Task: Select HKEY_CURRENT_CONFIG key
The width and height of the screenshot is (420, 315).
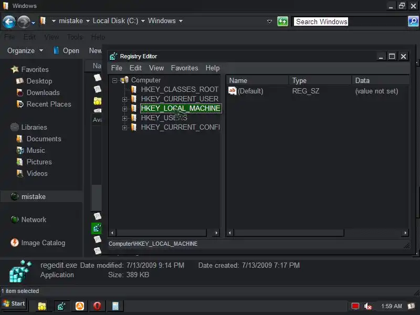Action: pyautogui.click(x=180, y=127)
